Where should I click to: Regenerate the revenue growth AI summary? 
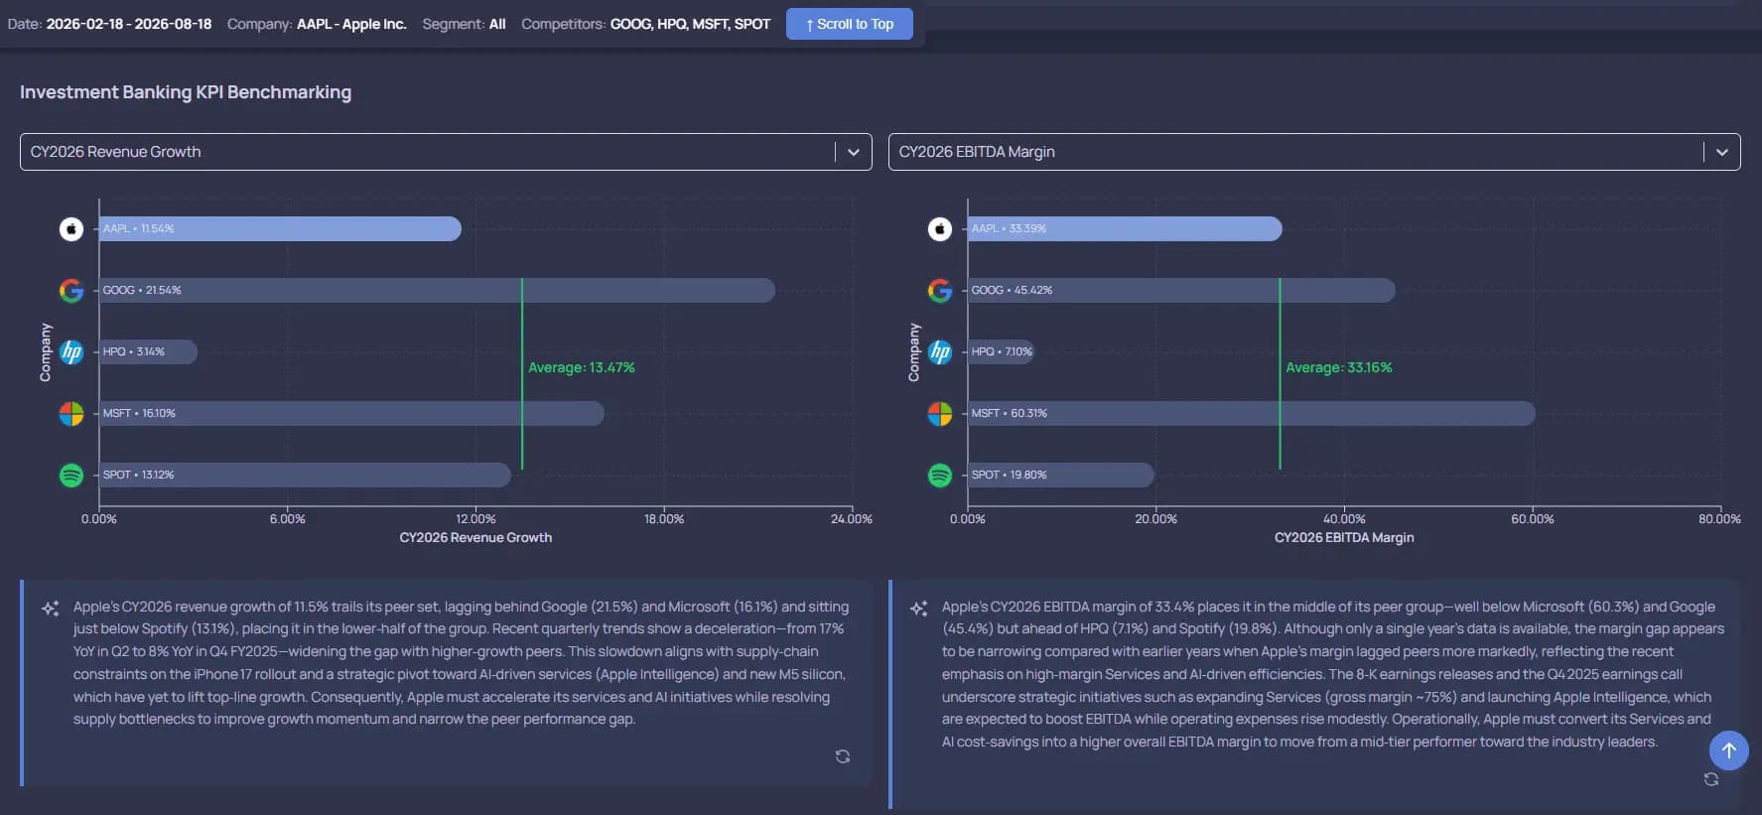tap(843, 756)
